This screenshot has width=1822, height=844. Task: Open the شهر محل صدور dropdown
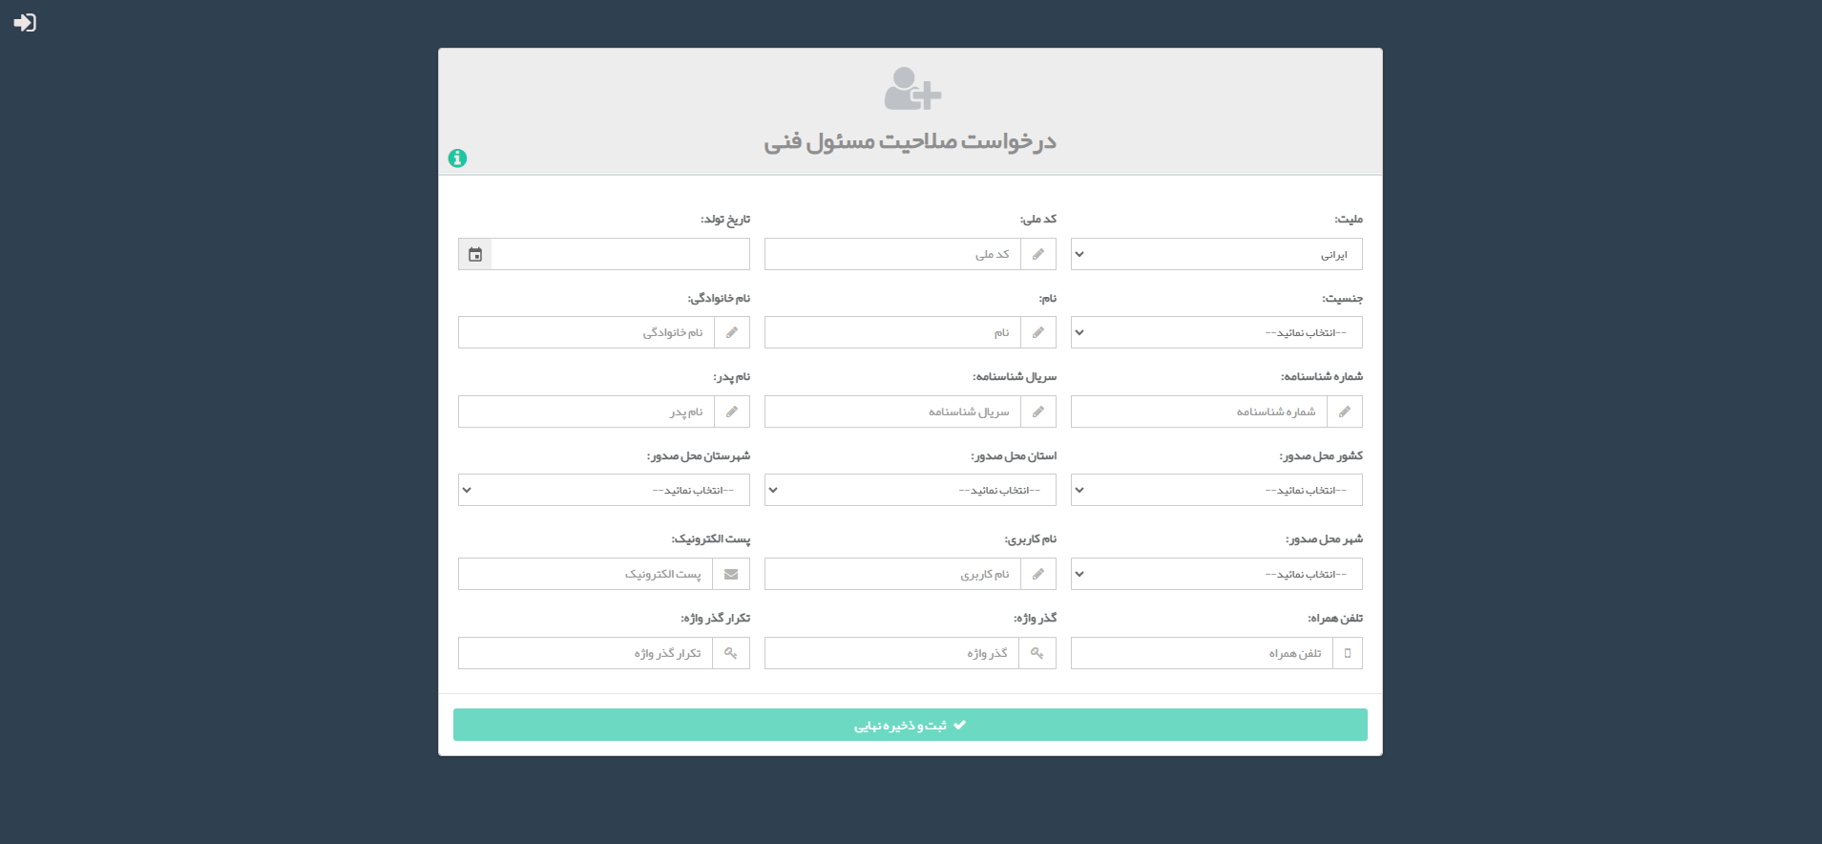[x=1215, y=574]
